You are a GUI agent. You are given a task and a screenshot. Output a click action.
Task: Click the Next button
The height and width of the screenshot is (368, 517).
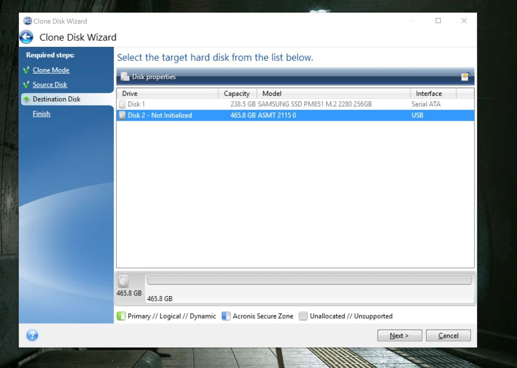(400, 335)
